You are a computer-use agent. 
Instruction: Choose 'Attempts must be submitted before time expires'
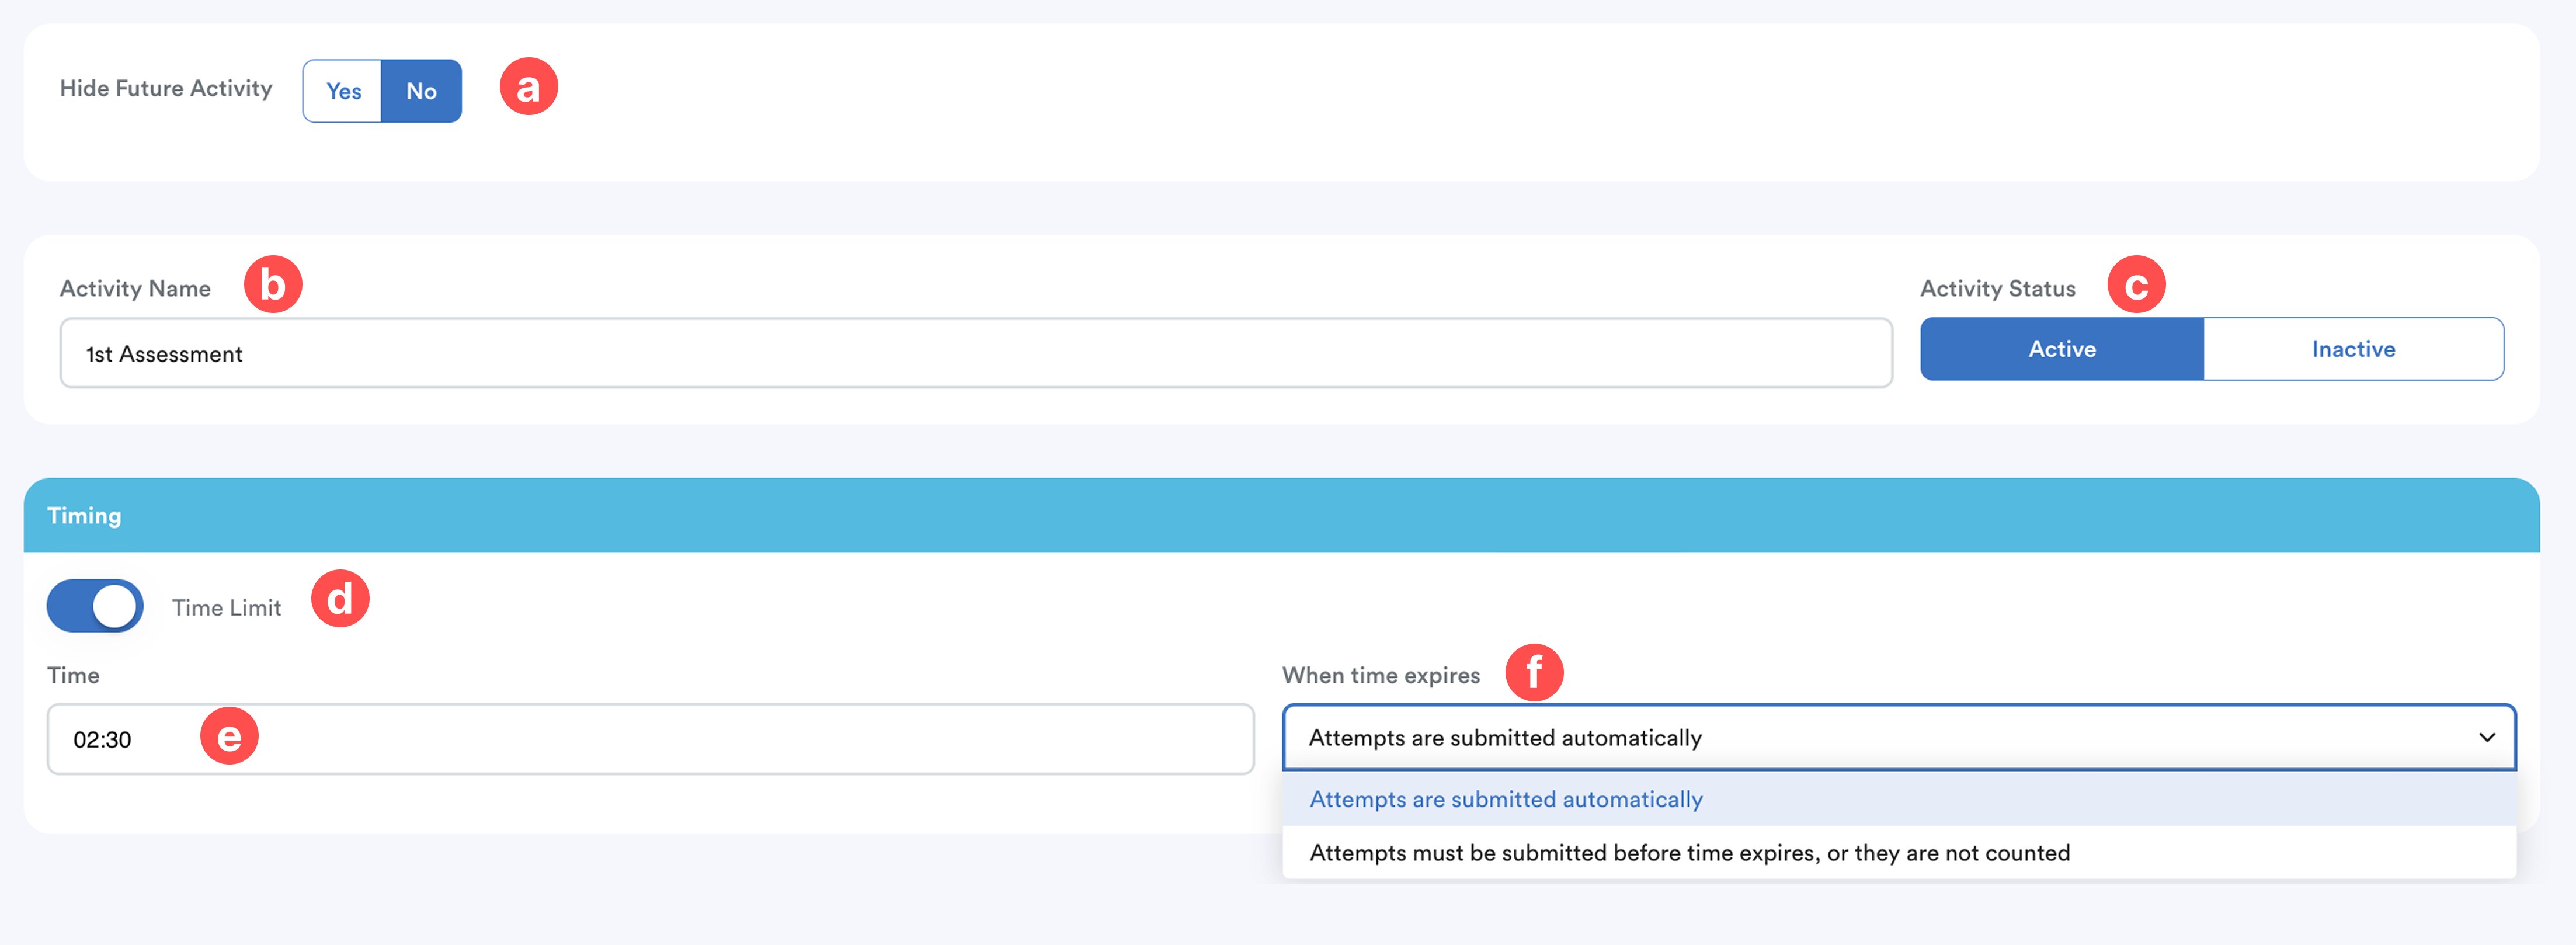coord(1689,853)
